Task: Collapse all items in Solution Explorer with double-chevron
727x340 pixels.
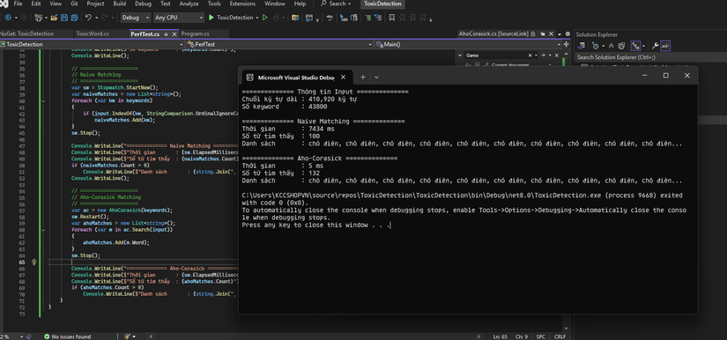Action: tap(611, 46)
